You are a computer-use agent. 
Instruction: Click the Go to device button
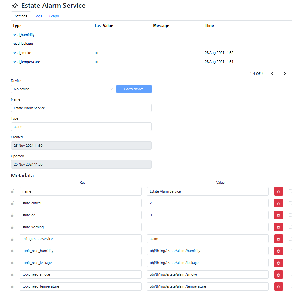click(x=134, y=89)
